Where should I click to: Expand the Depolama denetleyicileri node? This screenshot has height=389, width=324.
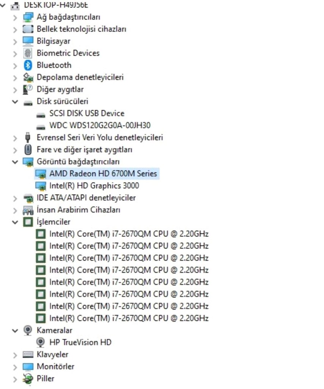[x=15, y=77]
